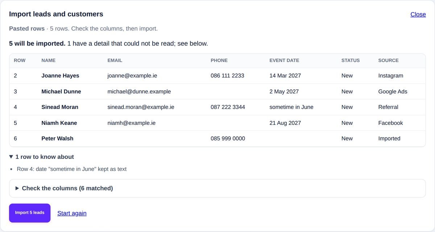This screenshot has width=435, height=232.
Task: Select the PHONE column header
Action: [219, 60]
